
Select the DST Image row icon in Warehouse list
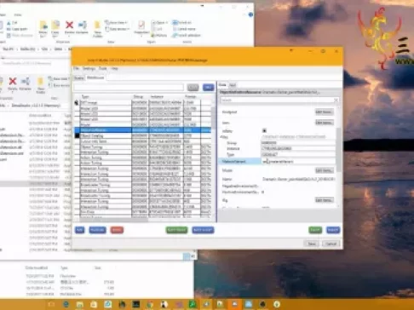(77, 103)
